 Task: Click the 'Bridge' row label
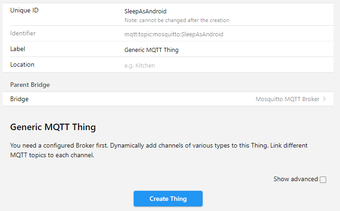(x=19, y=99)
